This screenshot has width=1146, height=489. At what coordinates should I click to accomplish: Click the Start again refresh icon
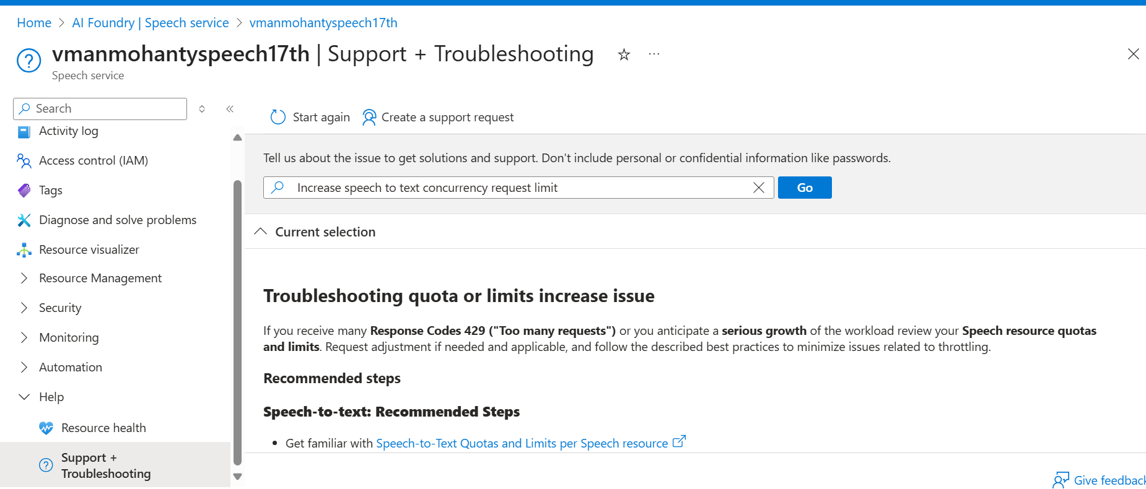(278, 117)
